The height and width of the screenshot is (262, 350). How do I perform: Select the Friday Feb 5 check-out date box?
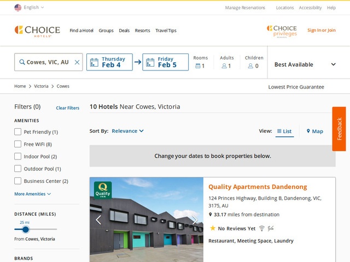click(x=165, y=62)
